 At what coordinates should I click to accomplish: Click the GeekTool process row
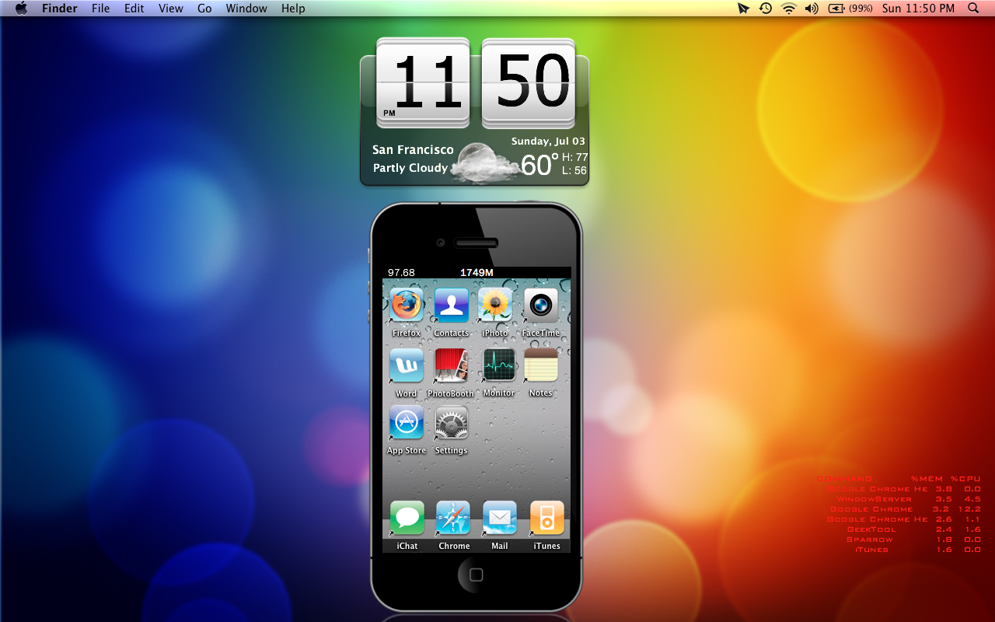(x=914, y=529)
